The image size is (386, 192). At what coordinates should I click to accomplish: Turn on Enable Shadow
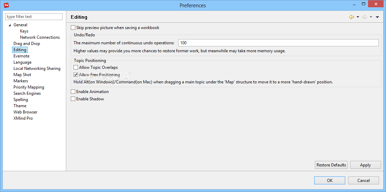[73, 99]
